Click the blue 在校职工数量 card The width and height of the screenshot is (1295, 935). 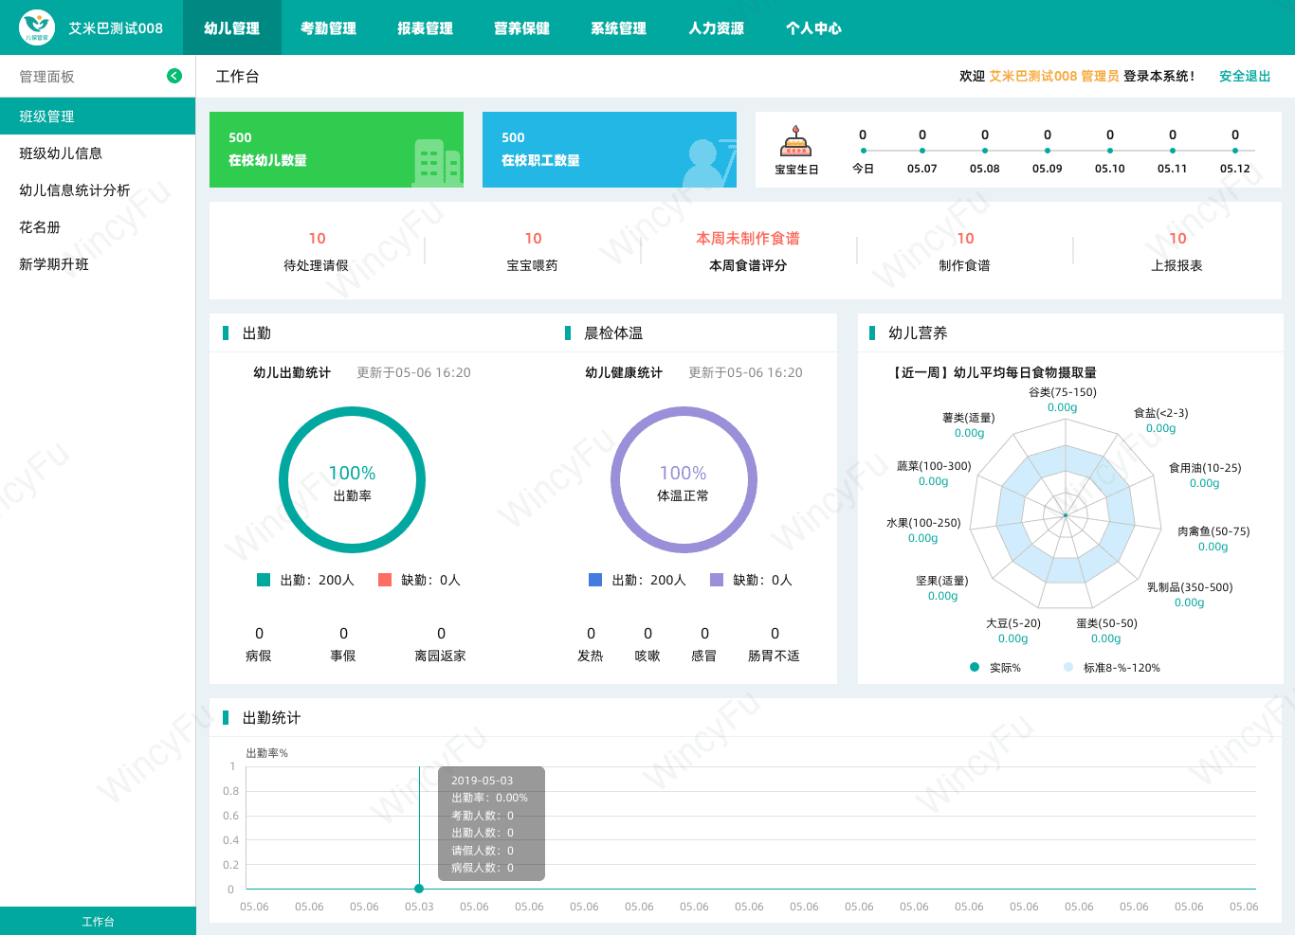click(610, 150)
